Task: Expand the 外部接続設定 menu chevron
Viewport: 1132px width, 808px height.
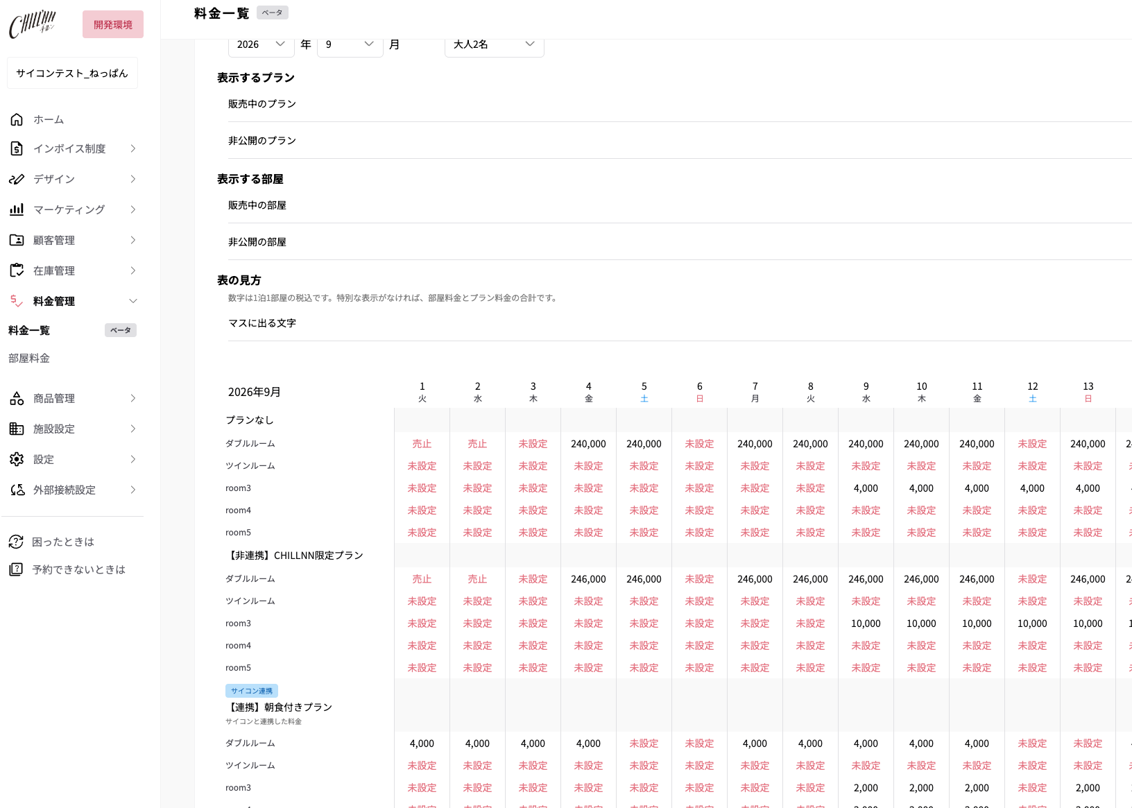Action: pyautogui.click(x=133, y=490)
